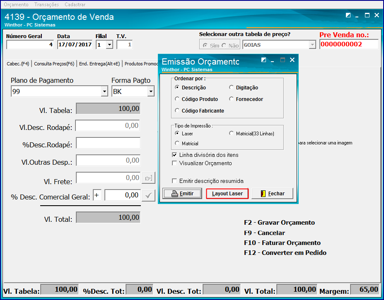Click the Data field showing 17/07/2017

(75, 45)
